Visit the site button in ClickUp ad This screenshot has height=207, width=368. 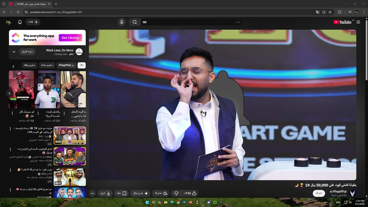[x=27, y=52]
